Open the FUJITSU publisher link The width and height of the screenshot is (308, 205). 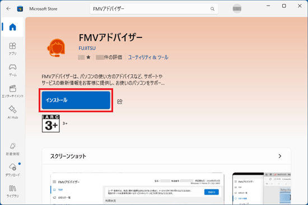point(87,48)
